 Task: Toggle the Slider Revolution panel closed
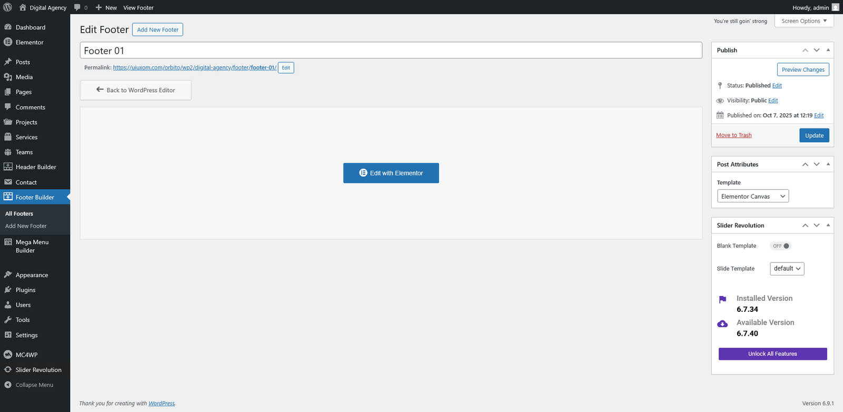[828, 225]
